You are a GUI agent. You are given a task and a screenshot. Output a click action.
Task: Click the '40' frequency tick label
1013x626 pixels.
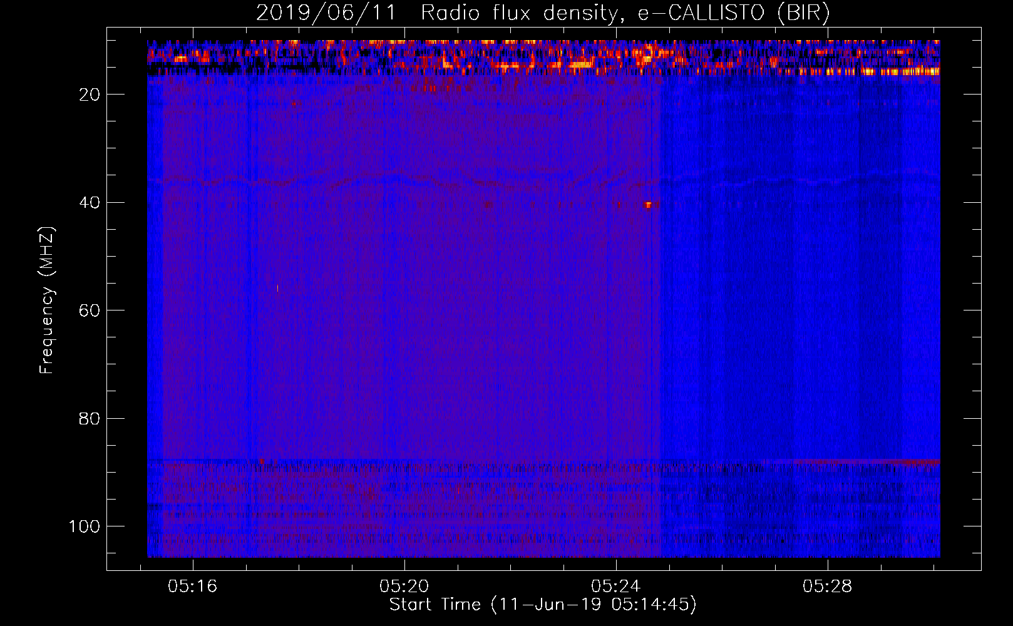click(90, 202)
